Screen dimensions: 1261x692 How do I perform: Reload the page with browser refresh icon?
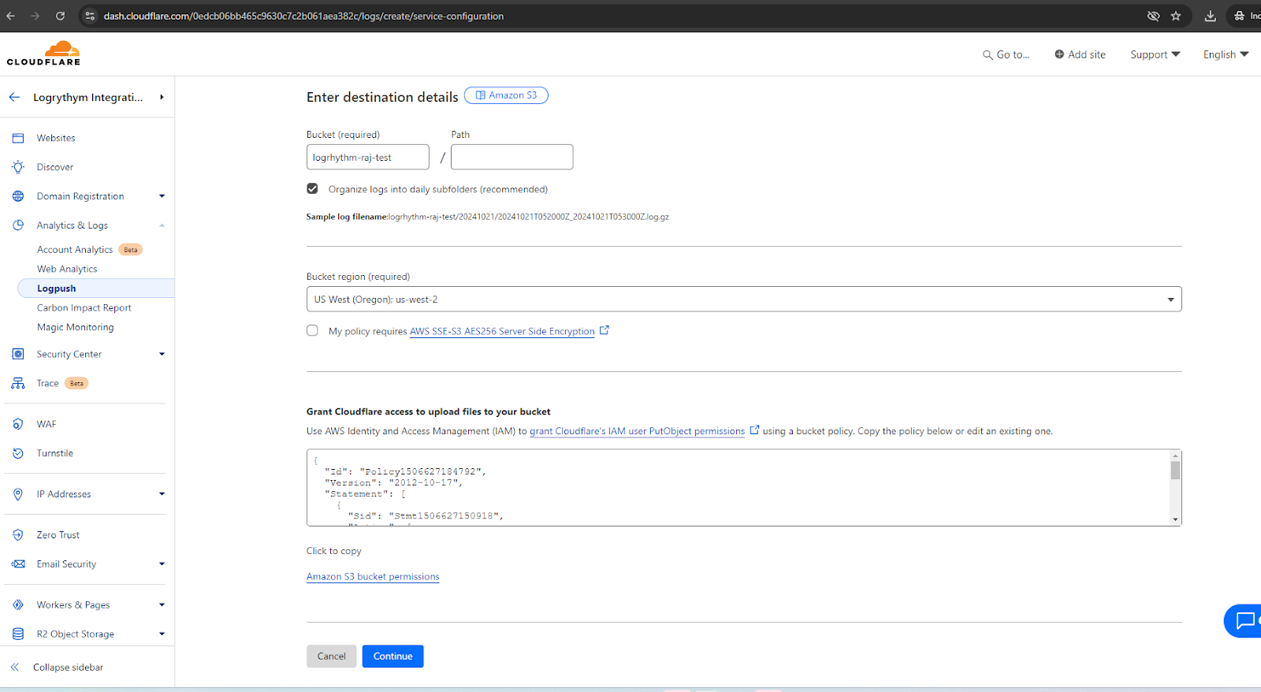(60, 16)
